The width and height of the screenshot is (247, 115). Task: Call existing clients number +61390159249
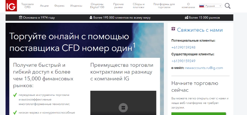click(183, 61)
